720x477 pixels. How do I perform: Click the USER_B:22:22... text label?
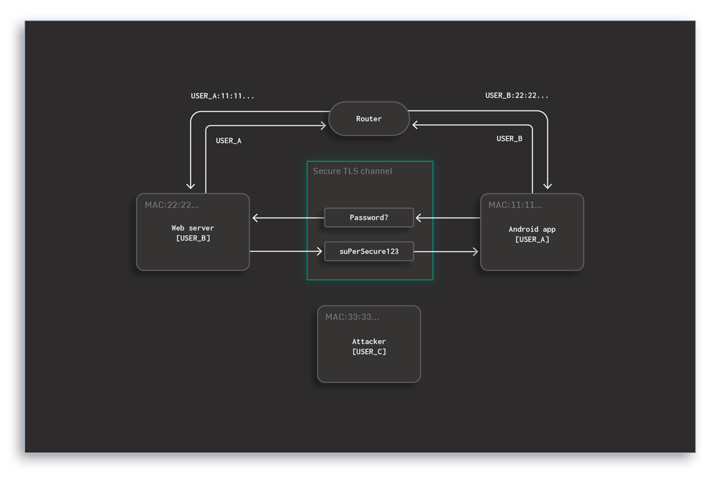(x=516, y=96)
